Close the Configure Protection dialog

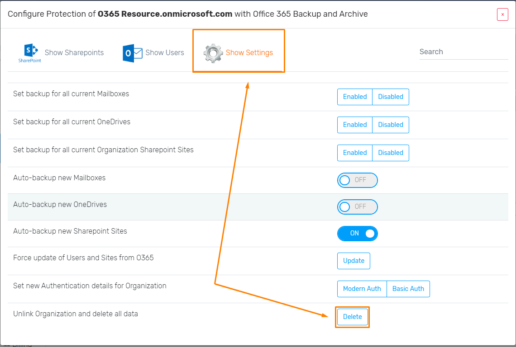(502, 14)
